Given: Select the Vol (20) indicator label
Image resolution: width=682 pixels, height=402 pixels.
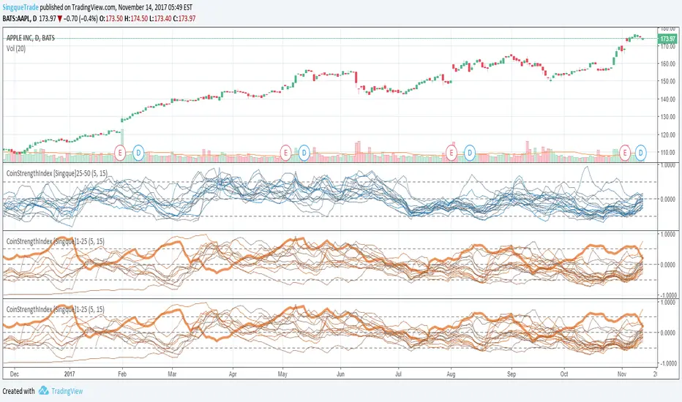Looking at the screenshot, I should [16, 49].
